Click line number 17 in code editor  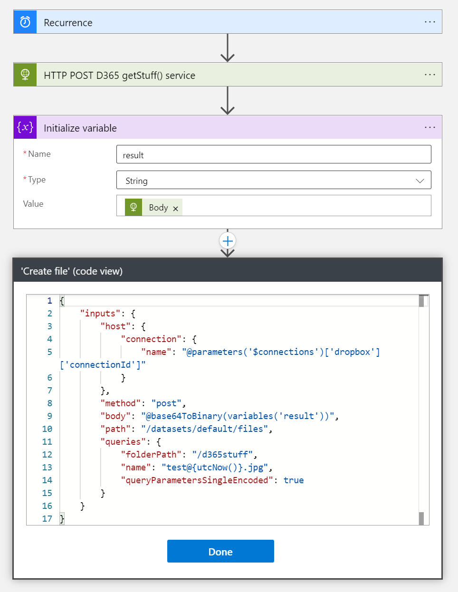pos(47,519)
